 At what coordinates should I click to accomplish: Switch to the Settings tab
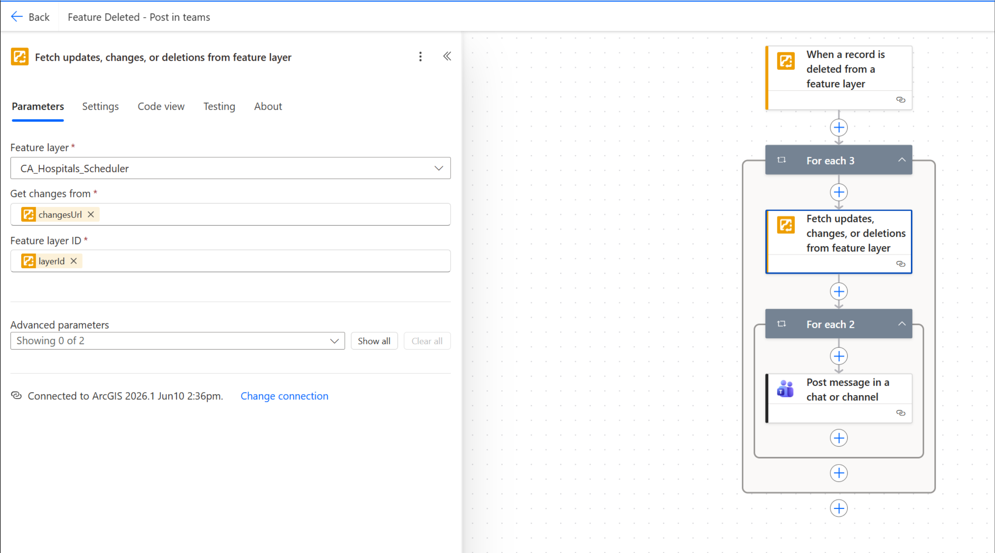click(100, 106)
